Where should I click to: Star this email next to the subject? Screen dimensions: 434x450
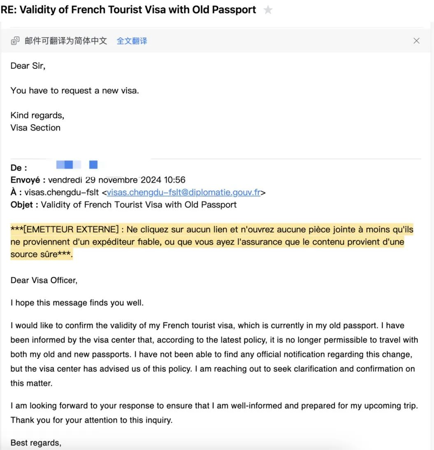point(268,10)
